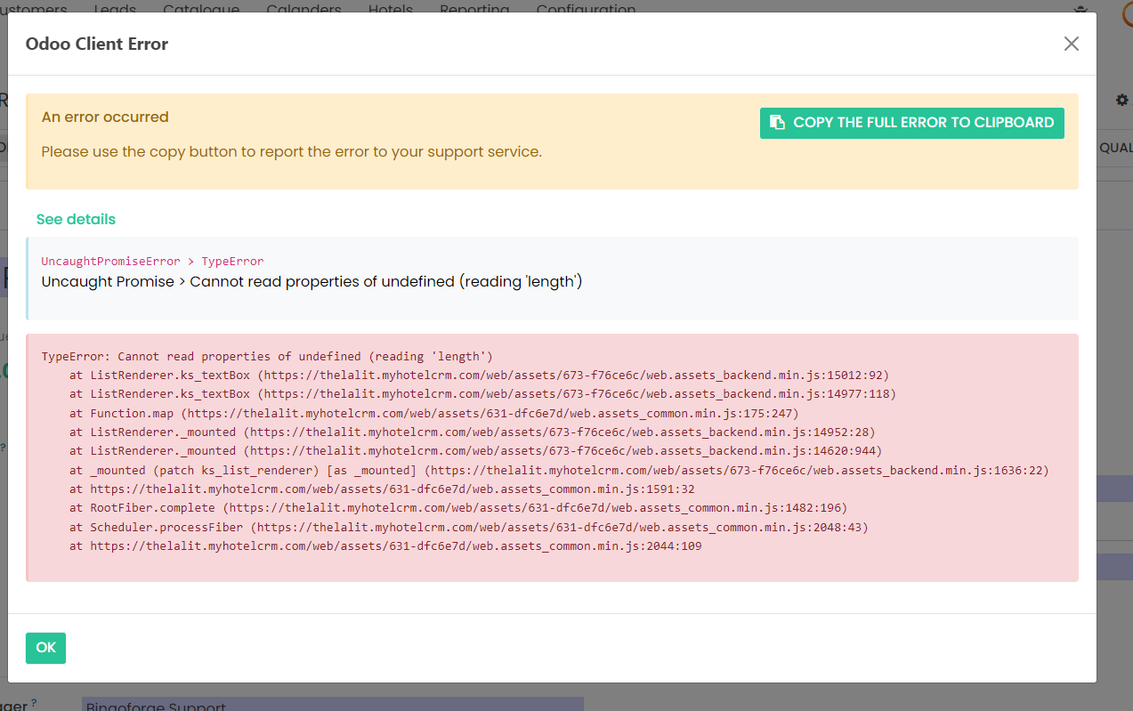
Task: Open the Hotels menu
Action: pyautogui.click(x=390, y=6)
